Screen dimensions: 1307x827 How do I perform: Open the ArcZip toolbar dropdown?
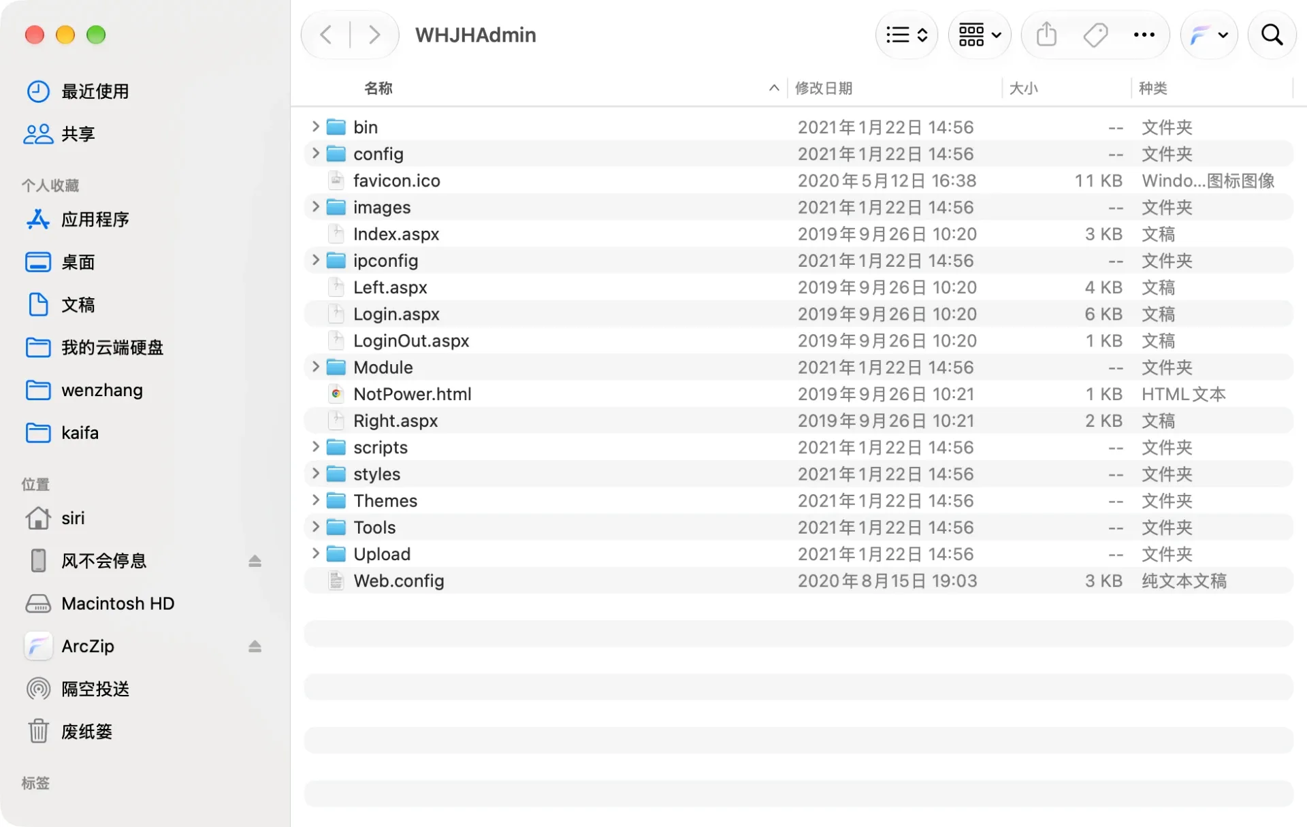pyautogui.click(x=1209, y=35)
